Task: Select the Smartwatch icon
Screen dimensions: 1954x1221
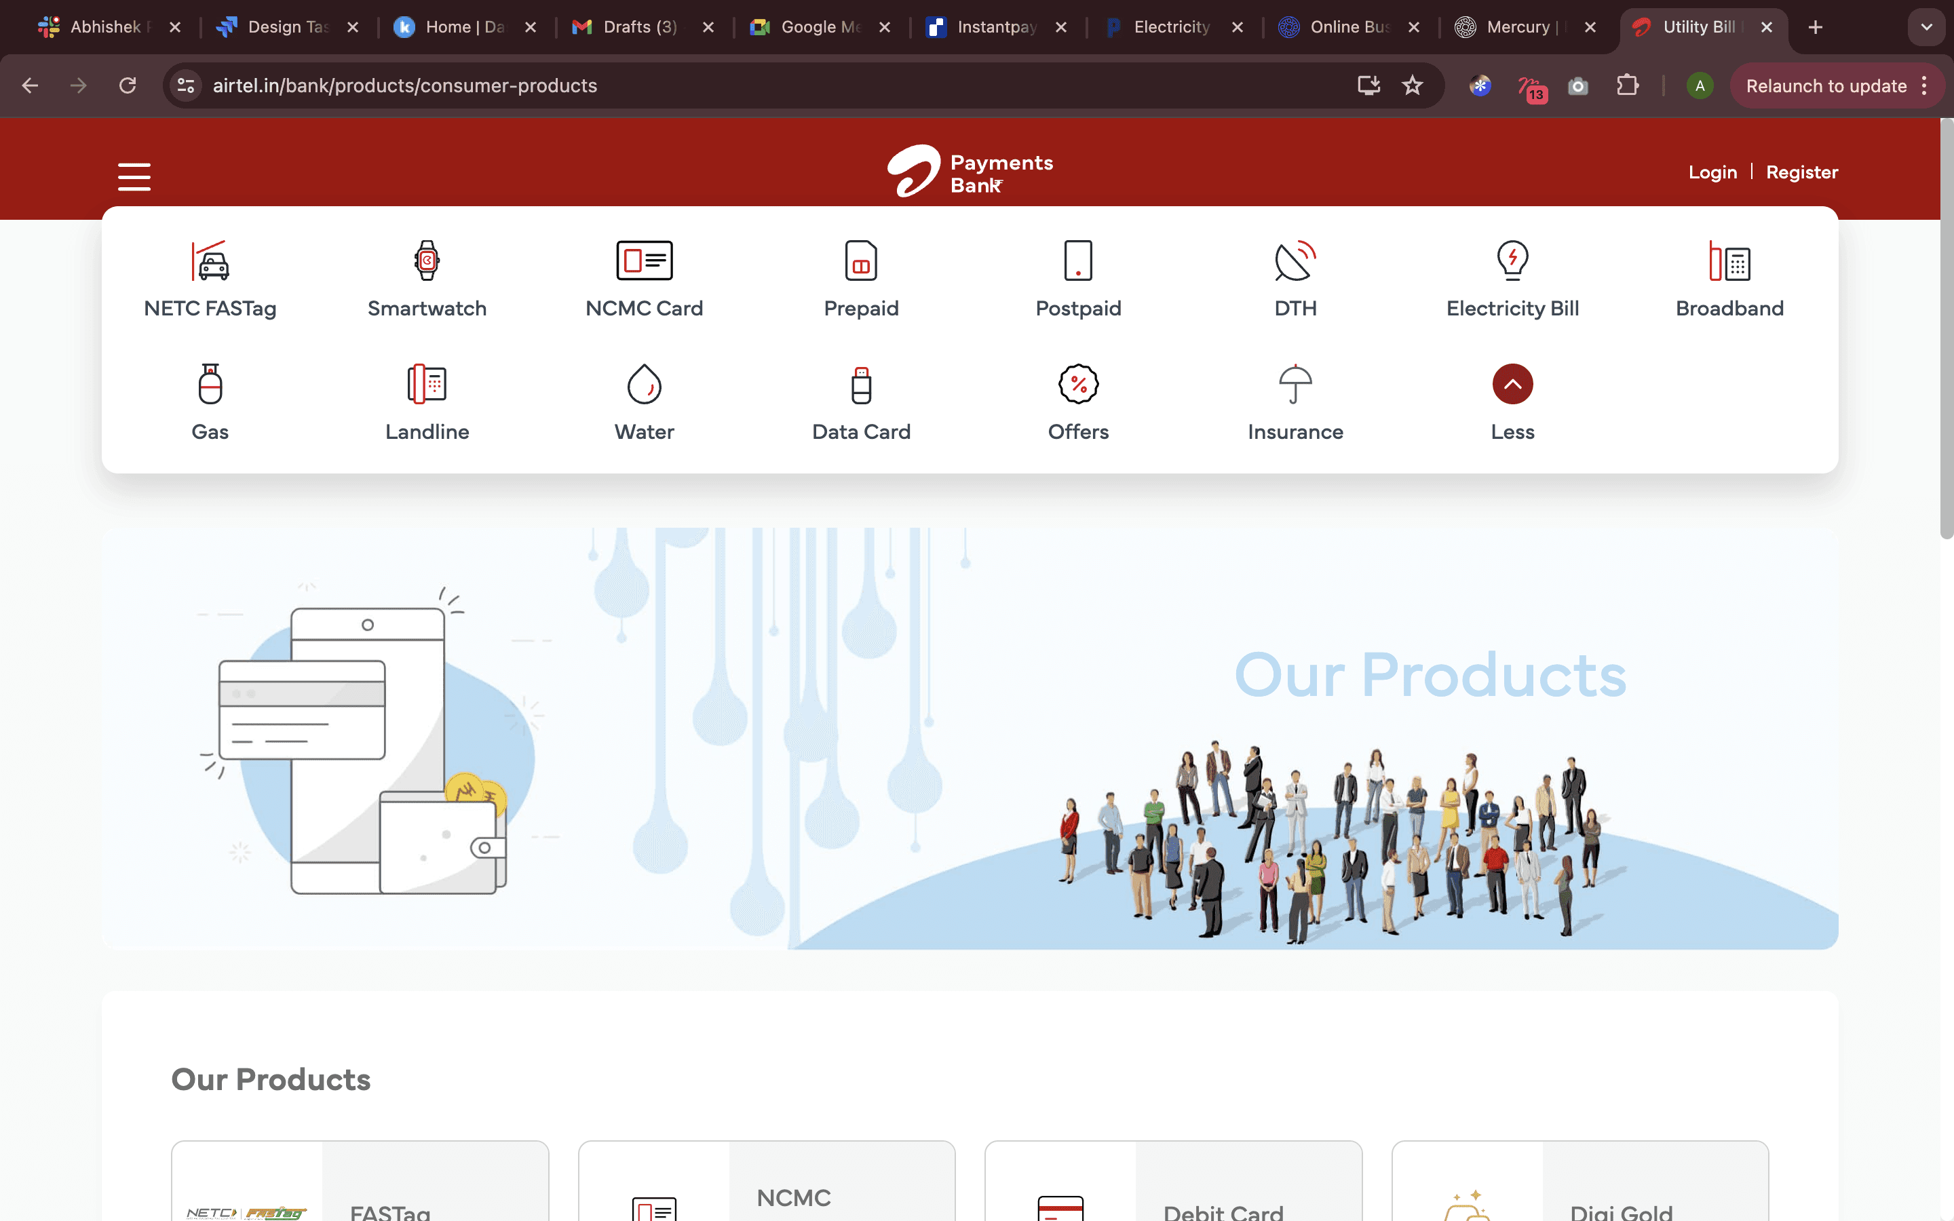Action: 426,261
